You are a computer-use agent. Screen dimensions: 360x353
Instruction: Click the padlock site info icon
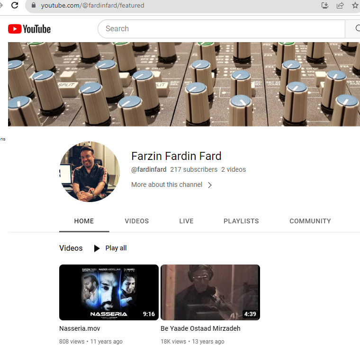click(34, 5)
